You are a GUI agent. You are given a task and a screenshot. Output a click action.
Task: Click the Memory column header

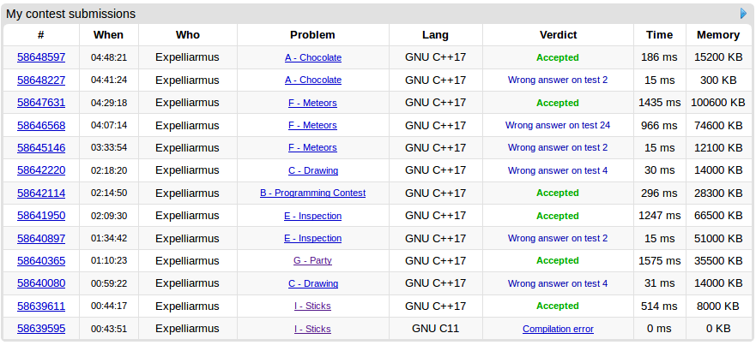tap(718, 35)
